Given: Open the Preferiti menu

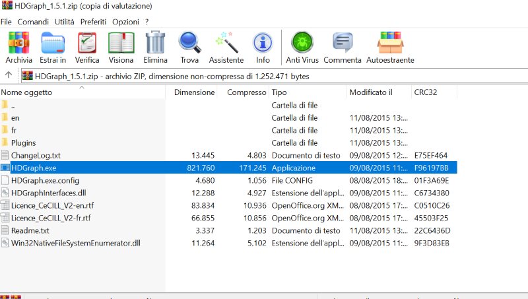Looking at the screenshot, I should click(x=93, y=22).
